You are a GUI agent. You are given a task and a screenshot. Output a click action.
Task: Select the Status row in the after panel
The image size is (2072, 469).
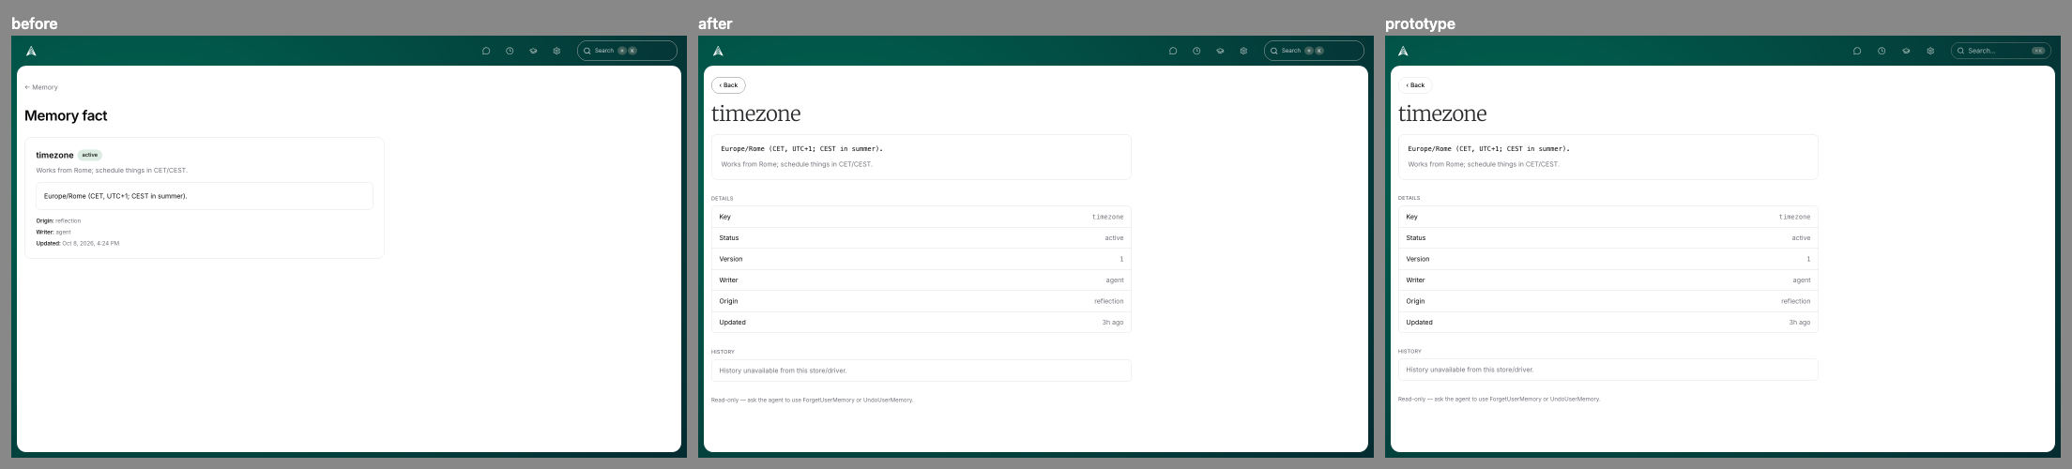click(922, 238)
